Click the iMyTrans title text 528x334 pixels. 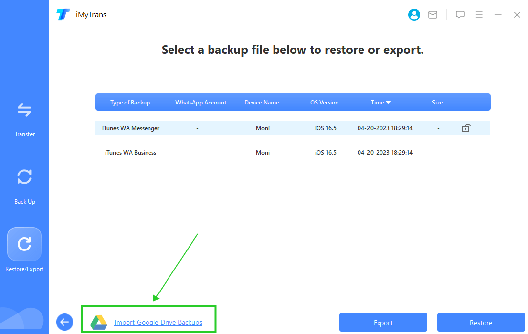pyautogui.click(x=91, y=15)
